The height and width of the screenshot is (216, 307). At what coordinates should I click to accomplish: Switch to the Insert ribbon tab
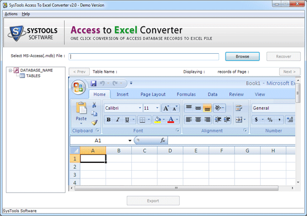coord(123,95)
